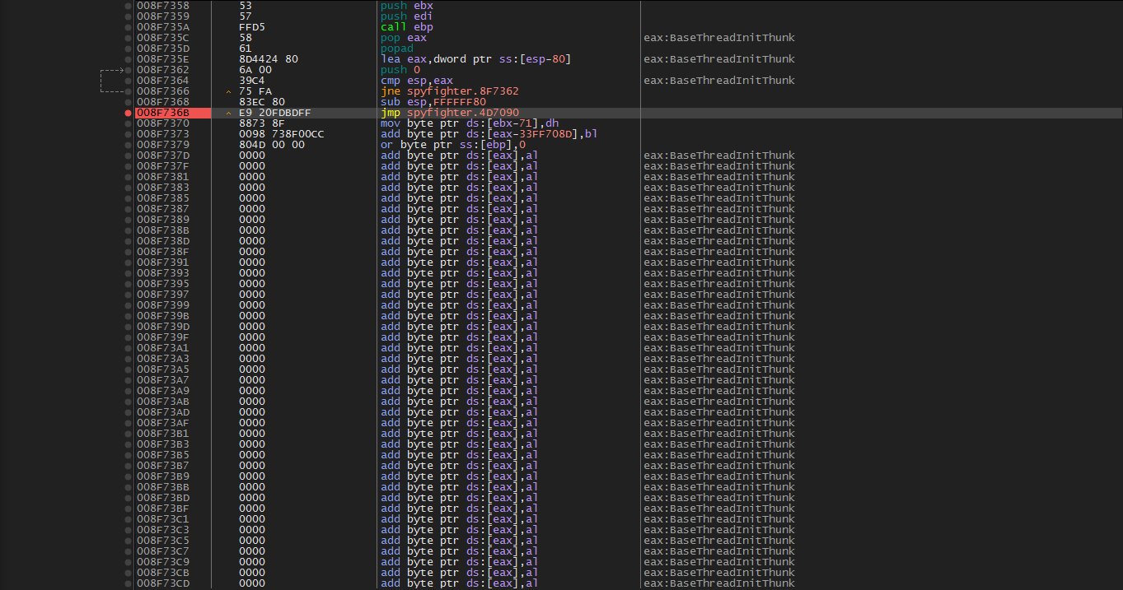1123x590 pixels.
Task: Select the 'push ebx' instruction
Action: pyautogui.click(x=406, y=6)
